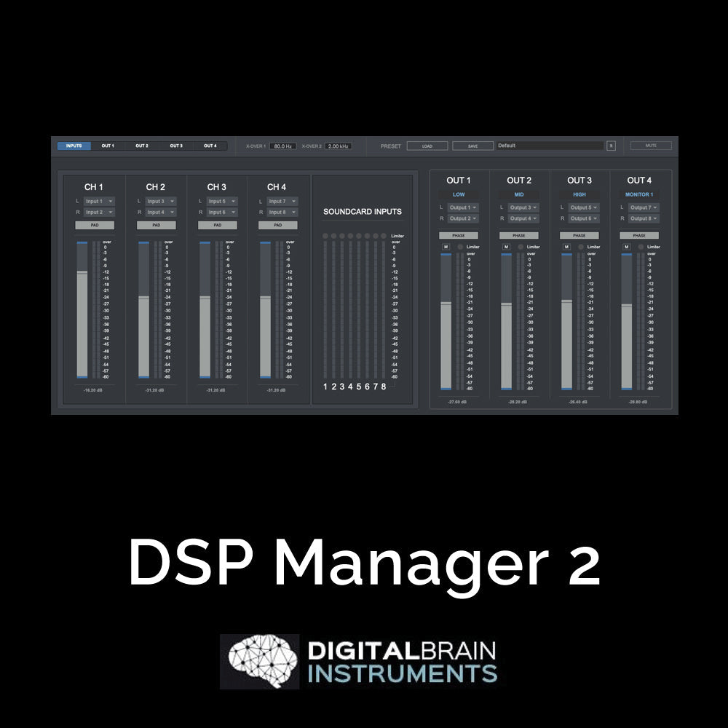Select the INPUTS tab

click(x=74, y=146)
